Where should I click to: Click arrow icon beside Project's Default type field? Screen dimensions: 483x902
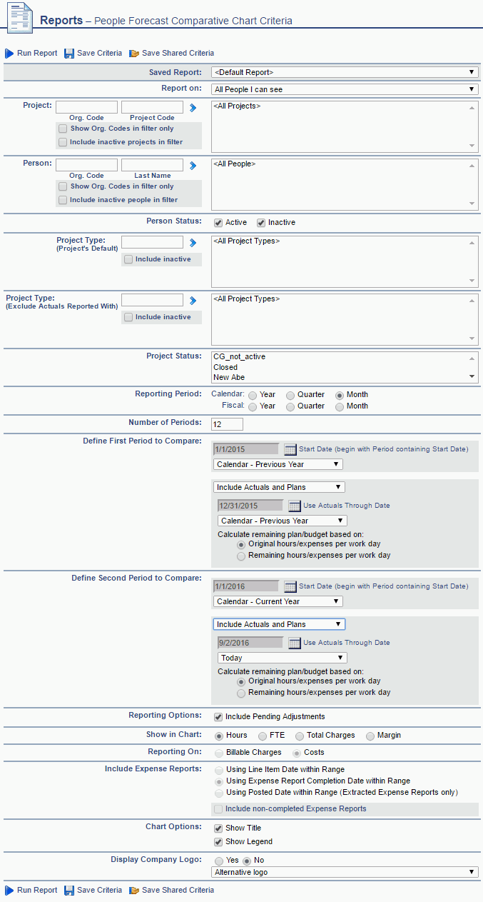192,243
